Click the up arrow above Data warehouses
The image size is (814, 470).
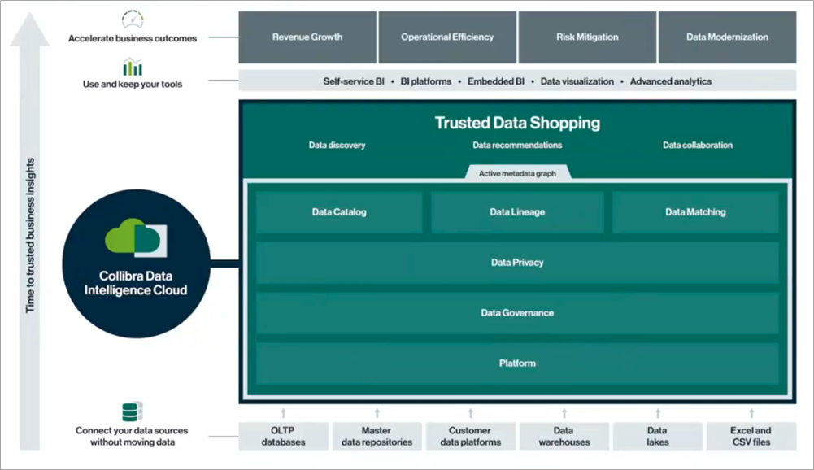pos(564,413)
